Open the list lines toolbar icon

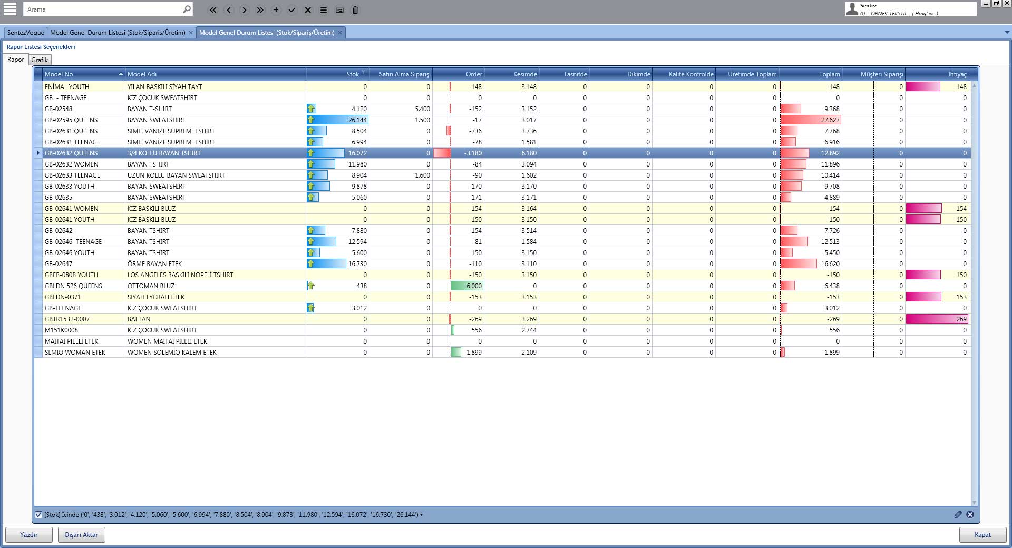pyautogui.click(x=324, y=10)
